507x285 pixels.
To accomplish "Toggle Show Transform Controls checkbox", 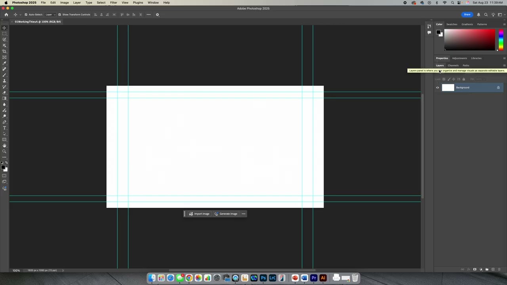I will pos(60,15).
